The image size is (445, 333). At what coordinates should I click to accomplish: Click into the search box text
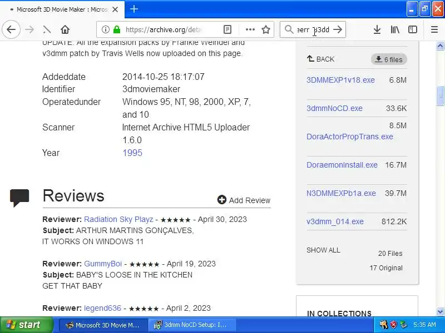click(313, 30)
